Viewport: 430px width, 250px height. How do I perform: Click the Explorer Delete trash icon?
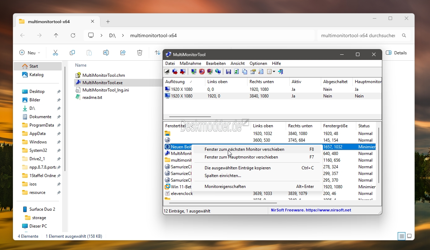(x=140, y=53)
